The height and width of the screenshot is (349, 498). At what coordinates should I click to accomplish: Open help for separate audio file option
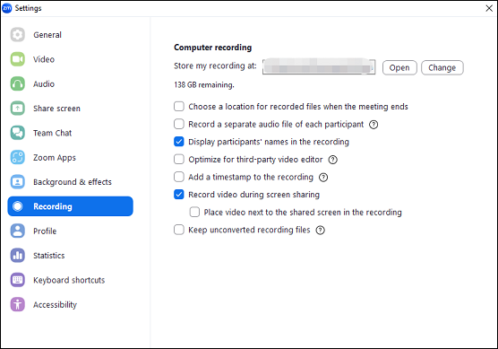tap(373, 125)
